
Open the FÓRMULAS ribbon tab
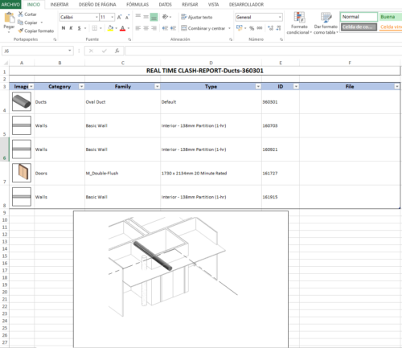tap(137, 5)
